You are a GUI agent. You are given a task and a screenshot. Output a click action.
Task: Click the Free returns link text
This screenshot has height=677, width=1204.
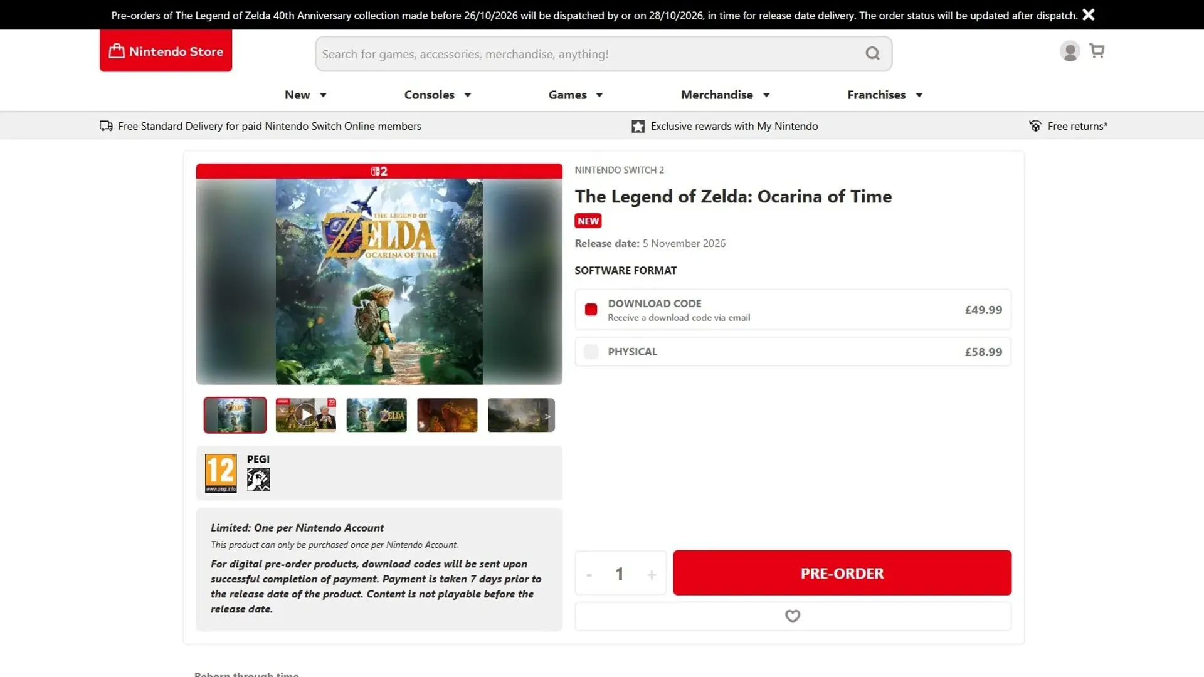[x=1077, y=126]
